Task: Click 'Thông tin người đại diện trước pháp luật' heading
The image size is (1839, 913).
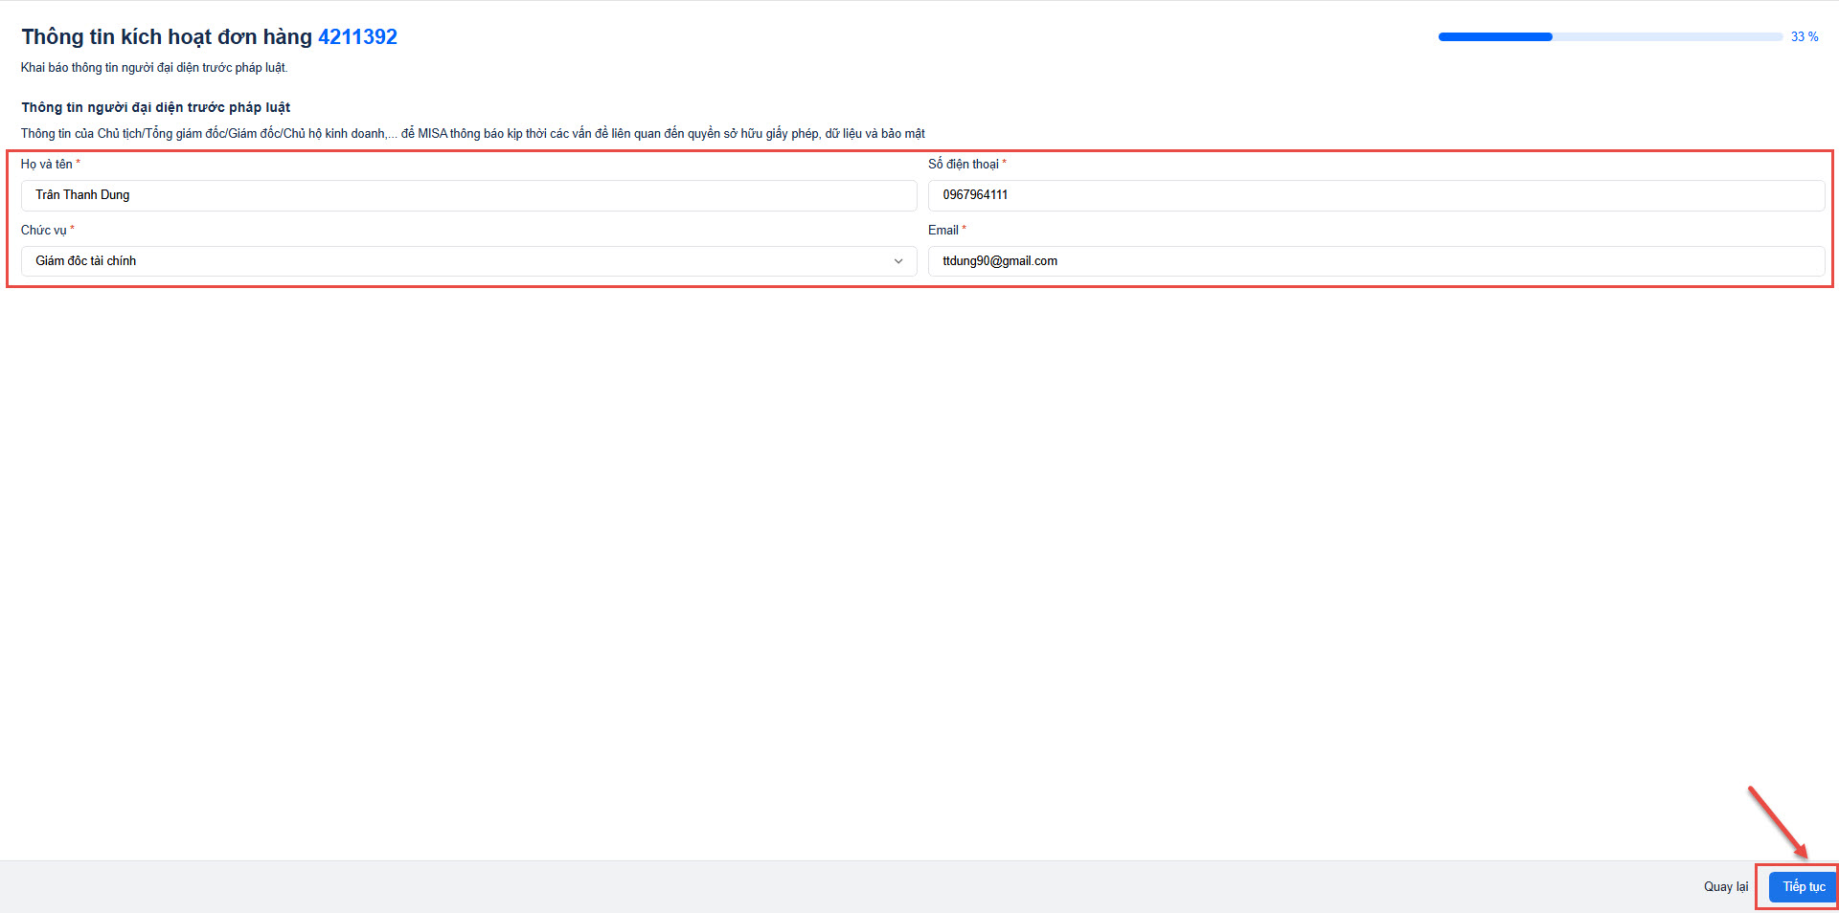Action: point(156,107)
